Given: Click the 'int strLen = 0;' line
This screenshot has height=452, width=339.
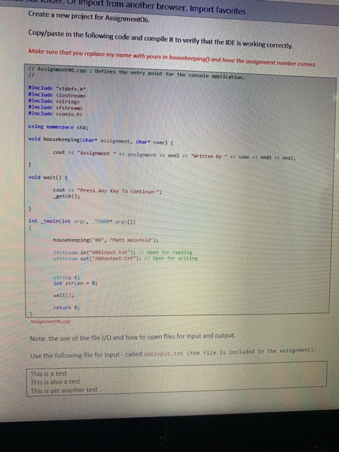Looking at the screenshot, I should click(x=76, y=283).
